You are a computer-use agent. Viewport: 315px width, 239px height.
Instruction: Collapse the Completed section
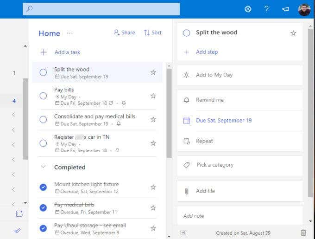pyautogui.click(x=43, y=167)
